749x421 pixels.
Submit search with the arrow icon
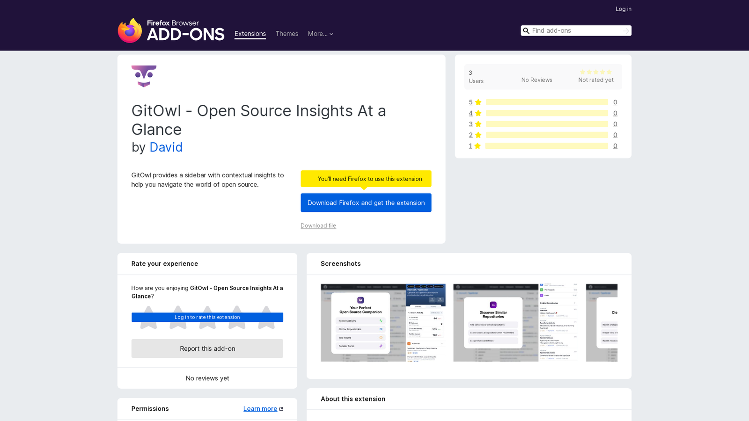(626, 31)
